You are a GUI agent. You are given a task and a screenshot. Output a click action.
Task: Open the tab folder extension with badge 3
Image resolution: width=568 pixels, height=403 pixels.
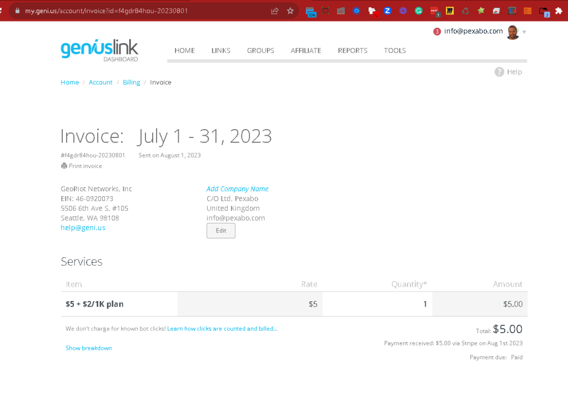(544, 12)
